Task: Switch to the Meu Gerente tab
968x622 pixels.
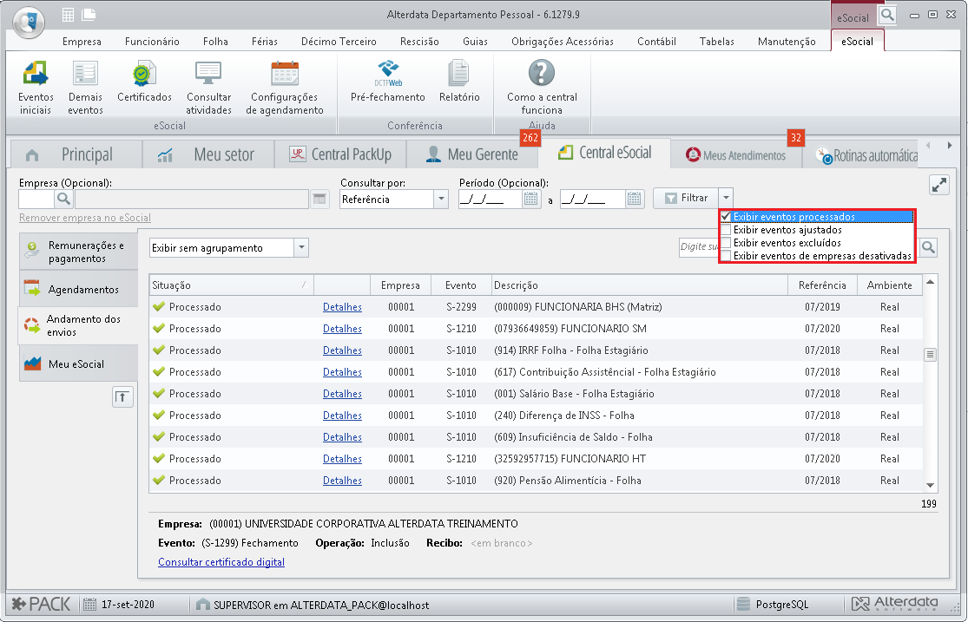Action: pyautogui.click(x=472, y=154)
